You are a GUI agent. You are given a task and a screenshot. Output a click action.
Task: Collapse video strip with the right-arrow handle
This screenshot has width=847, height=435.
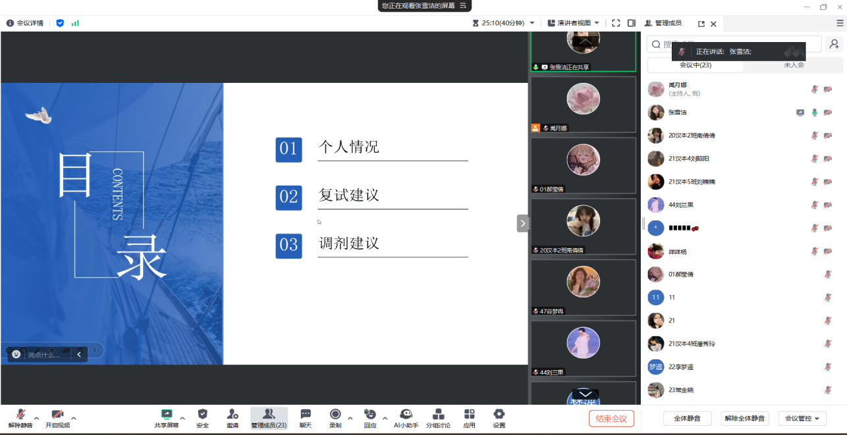pos(522,223)
